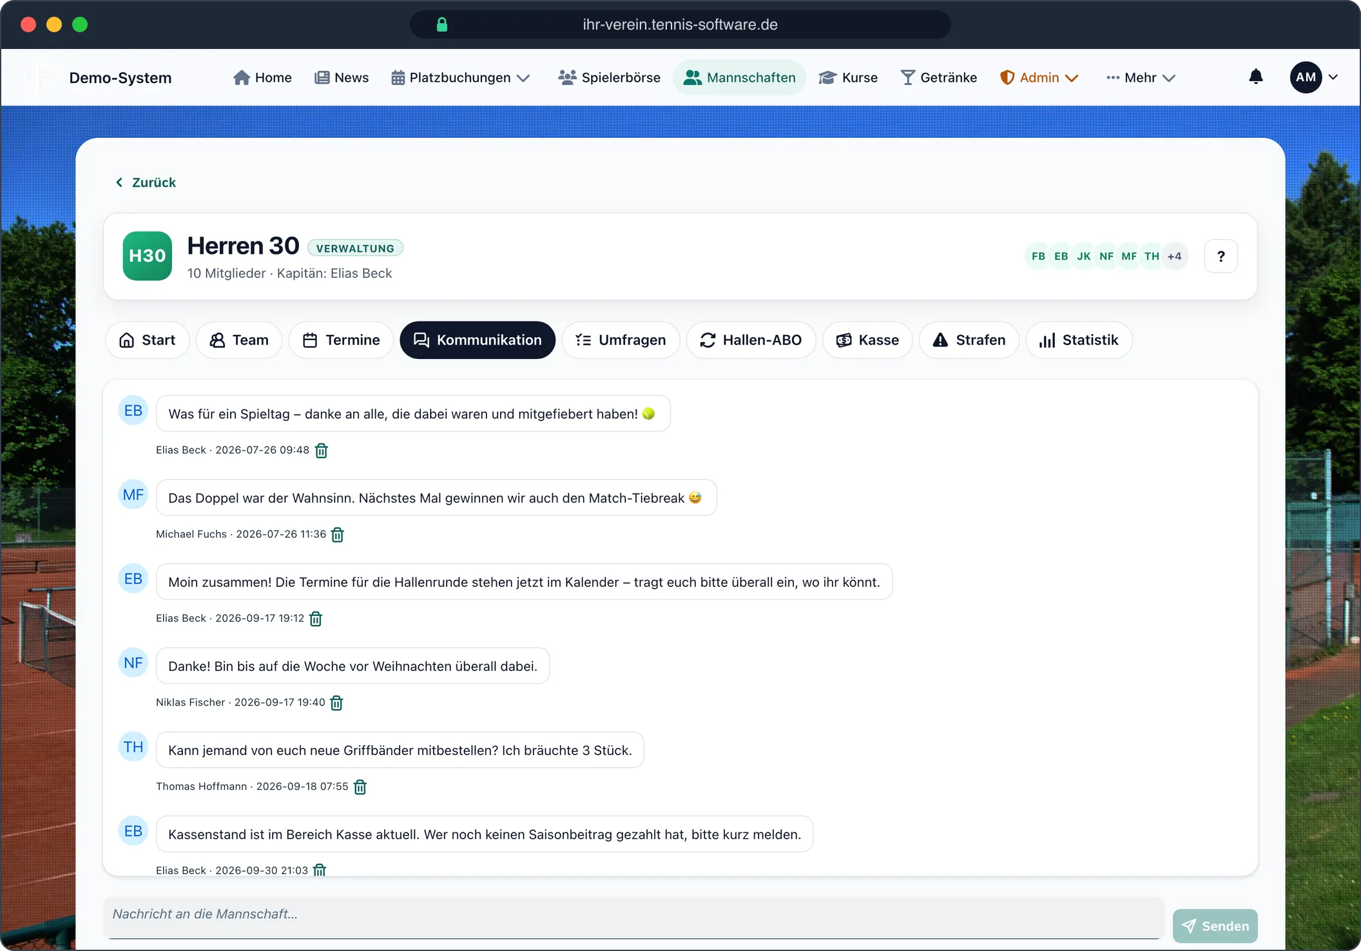Select the Kommunikation tab

(478, 340)
